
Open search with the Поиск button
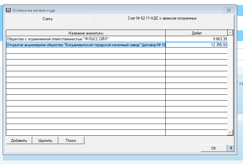pos(71,140)
